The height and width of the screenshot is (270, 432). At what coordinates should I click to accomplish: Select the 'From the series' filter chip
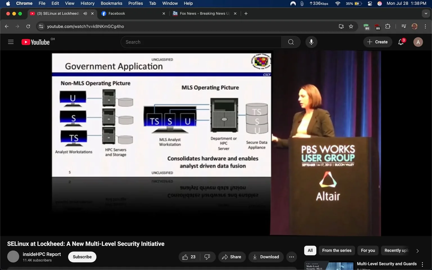click(336, 250)
